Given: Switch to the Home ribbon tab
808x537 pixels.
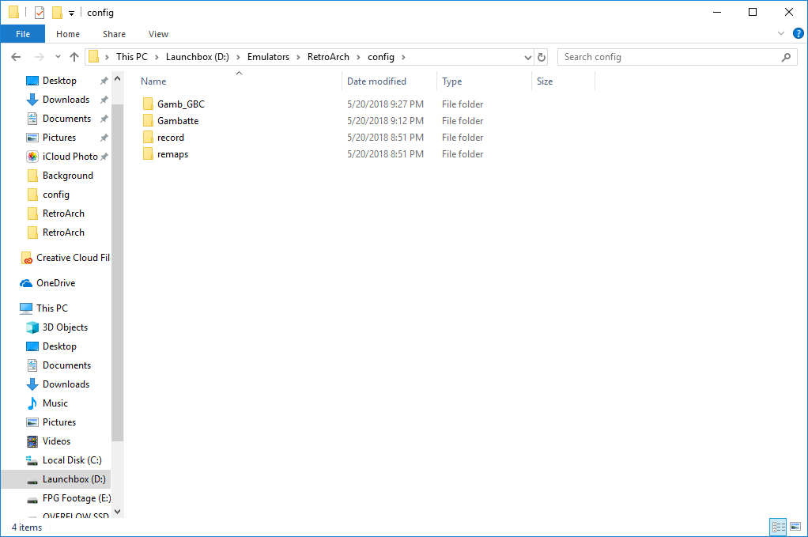Looking at the screenshot, I should tap(67, 34).
